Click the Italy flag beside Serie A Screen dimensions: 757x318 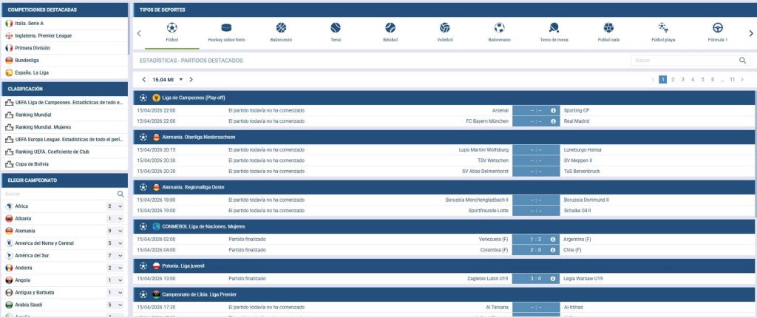(9, 23)
